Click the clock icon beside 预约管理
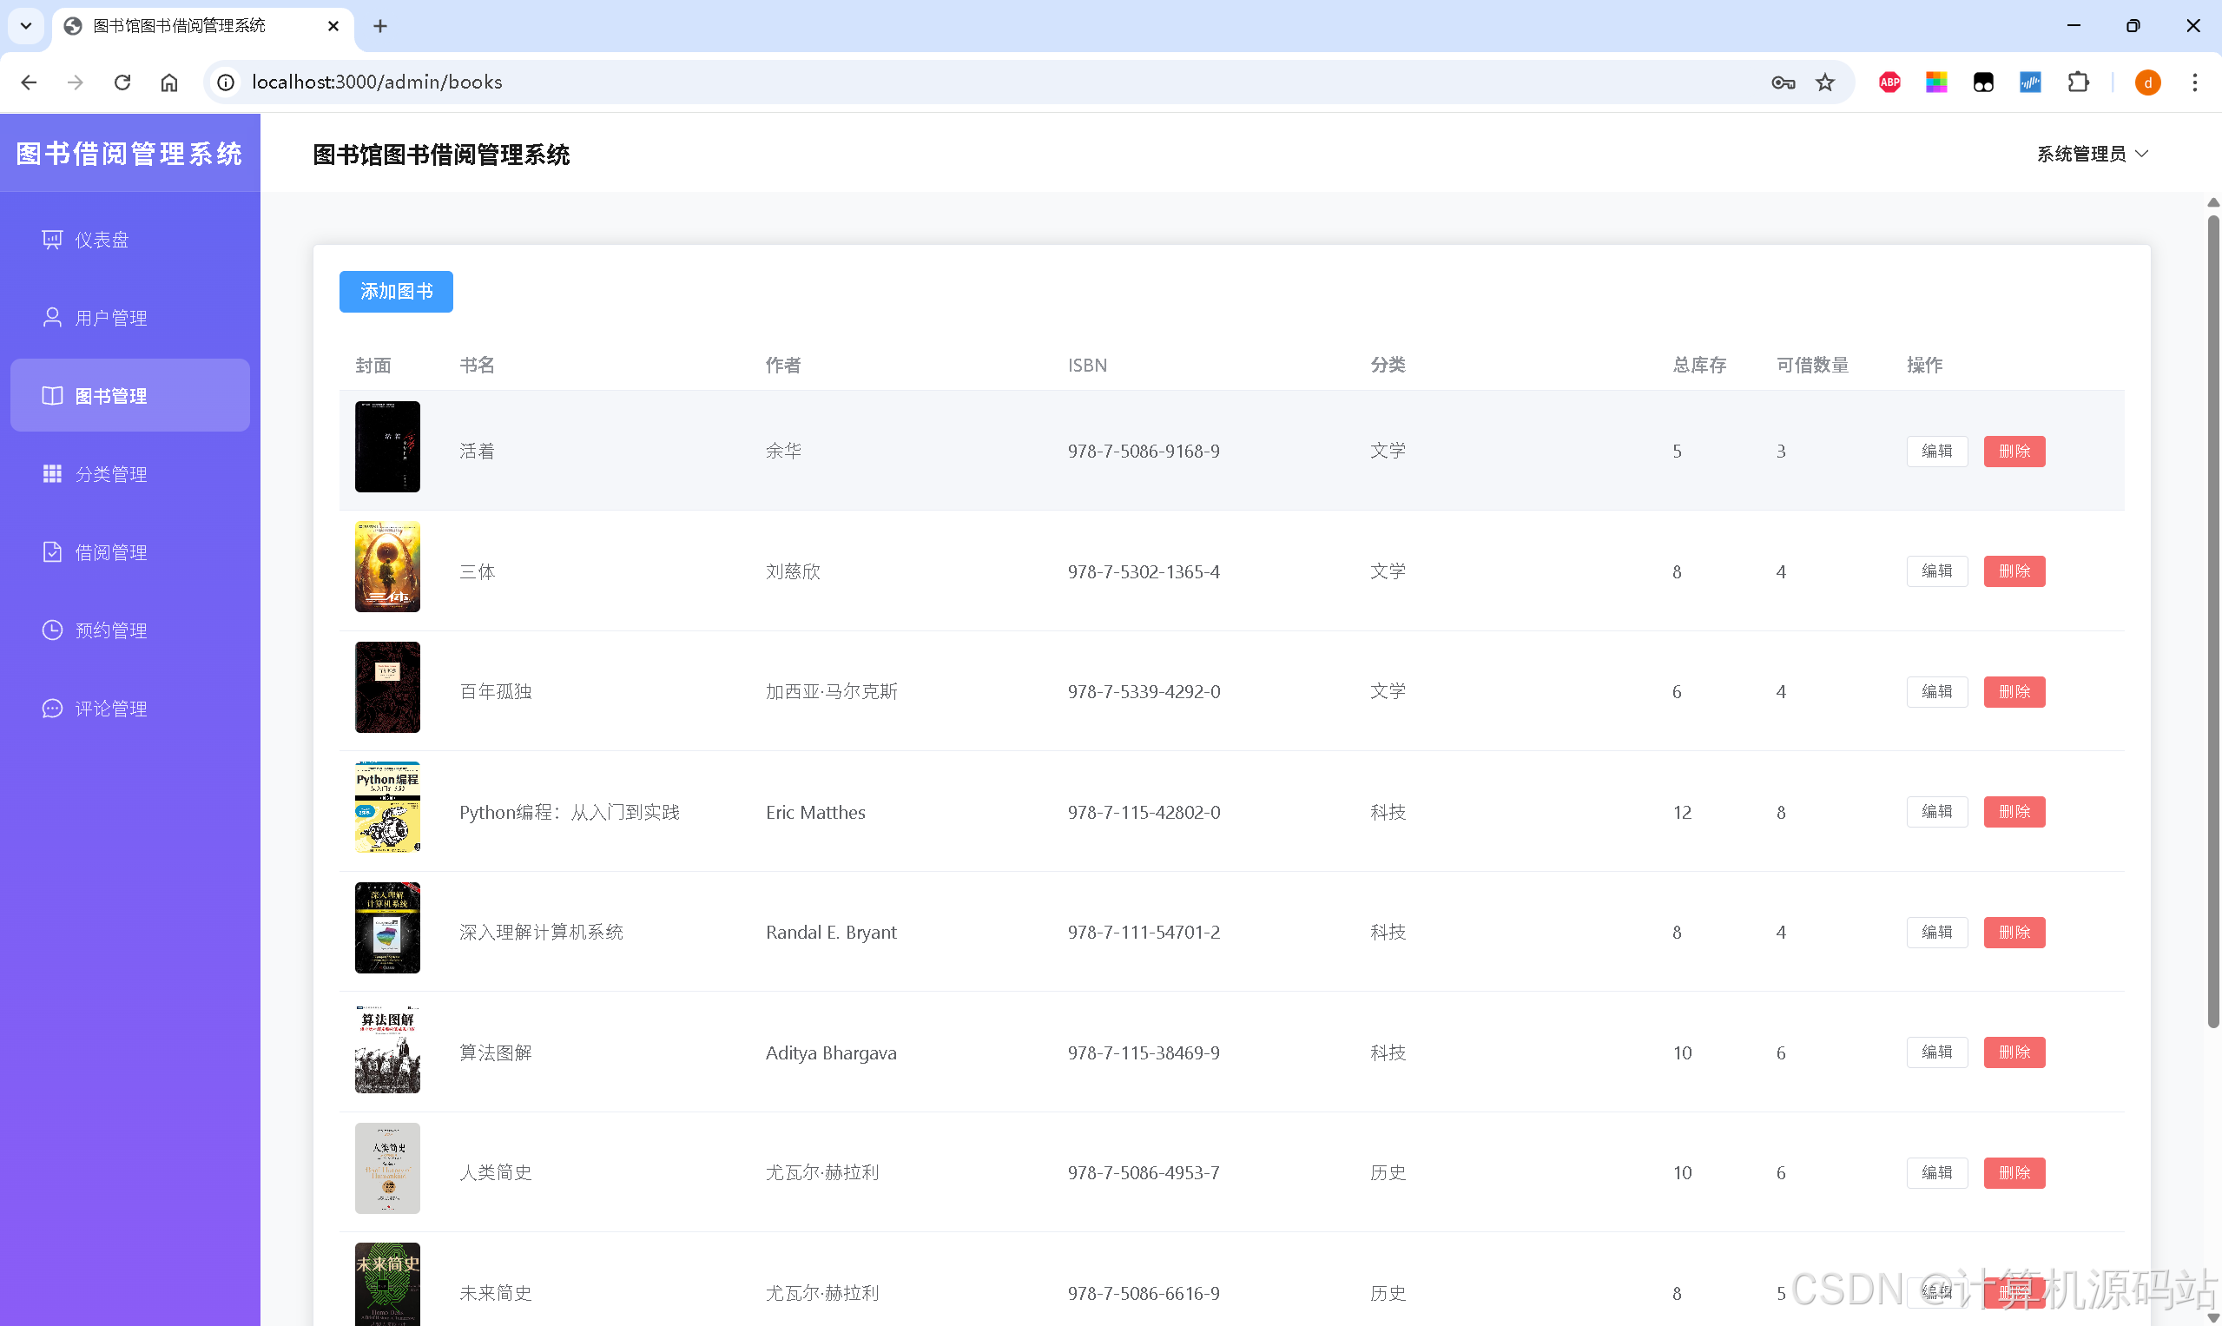 [x=52, y=630]
